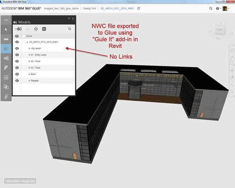
Task: Open the Models panel from sidebar
Action: coord(6,49)
